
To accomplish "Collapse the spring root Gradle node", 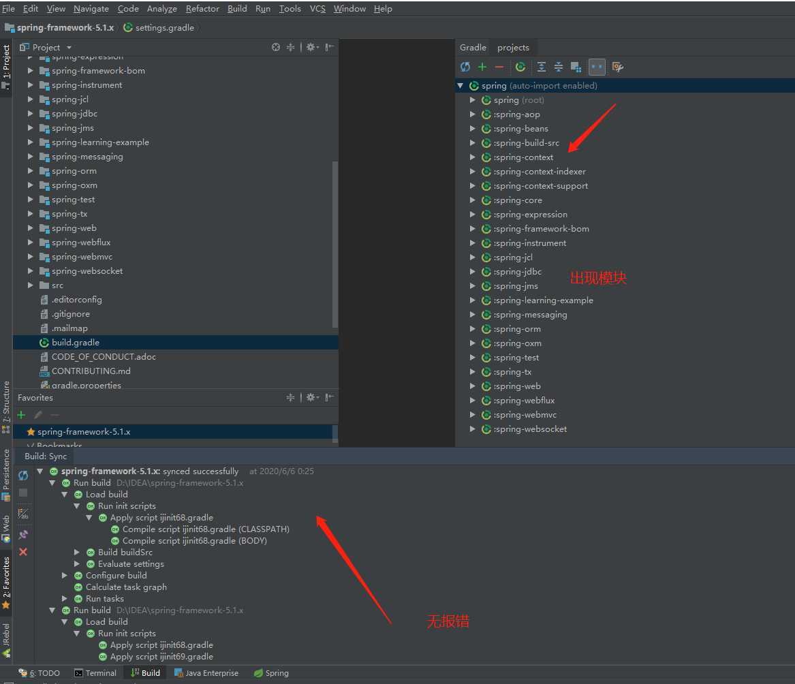I will [461, 86].
